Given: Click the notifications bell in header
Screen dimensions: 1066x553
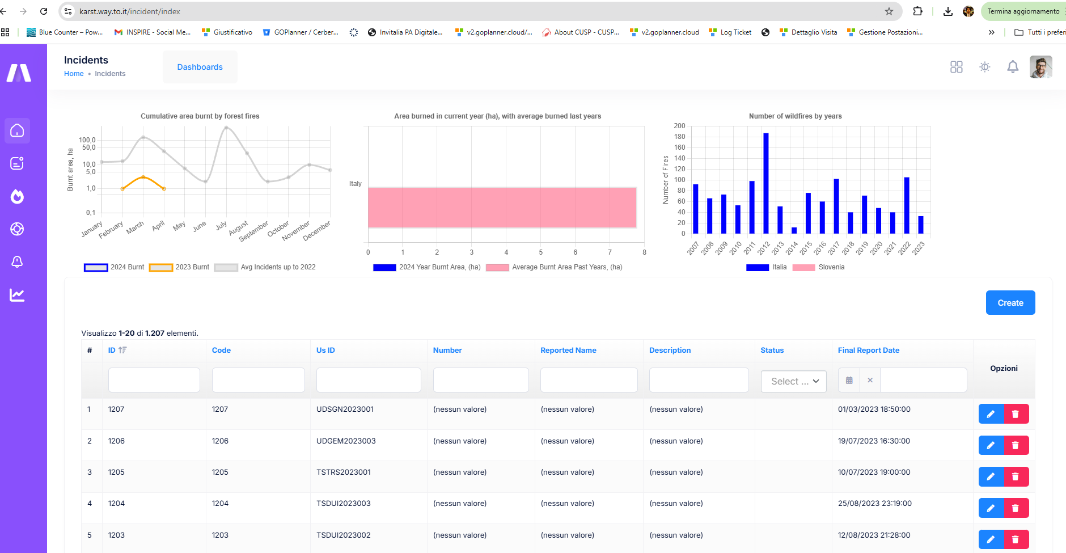Looking at the screenshot, I should pyautogui.click(x=1013, y=67).
